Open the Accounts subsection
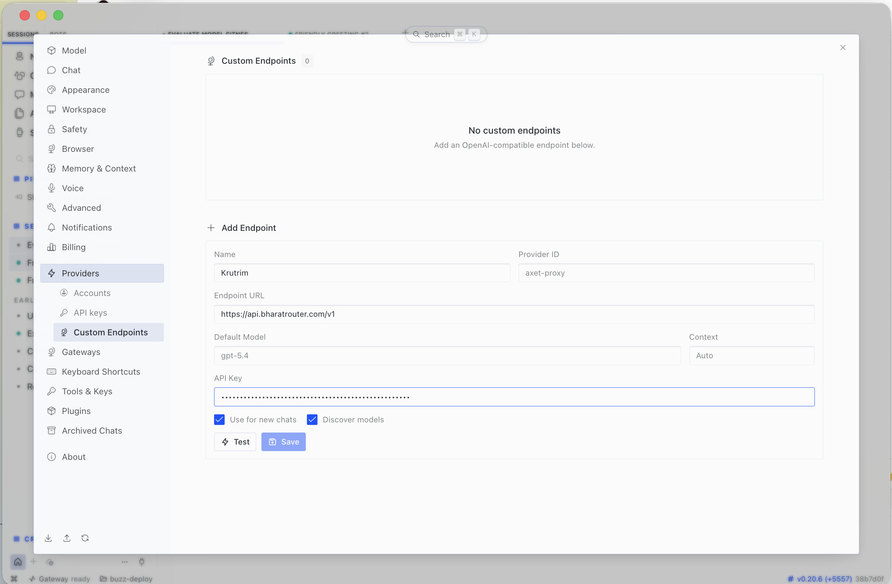892x584 pixels. coord(108,293)
